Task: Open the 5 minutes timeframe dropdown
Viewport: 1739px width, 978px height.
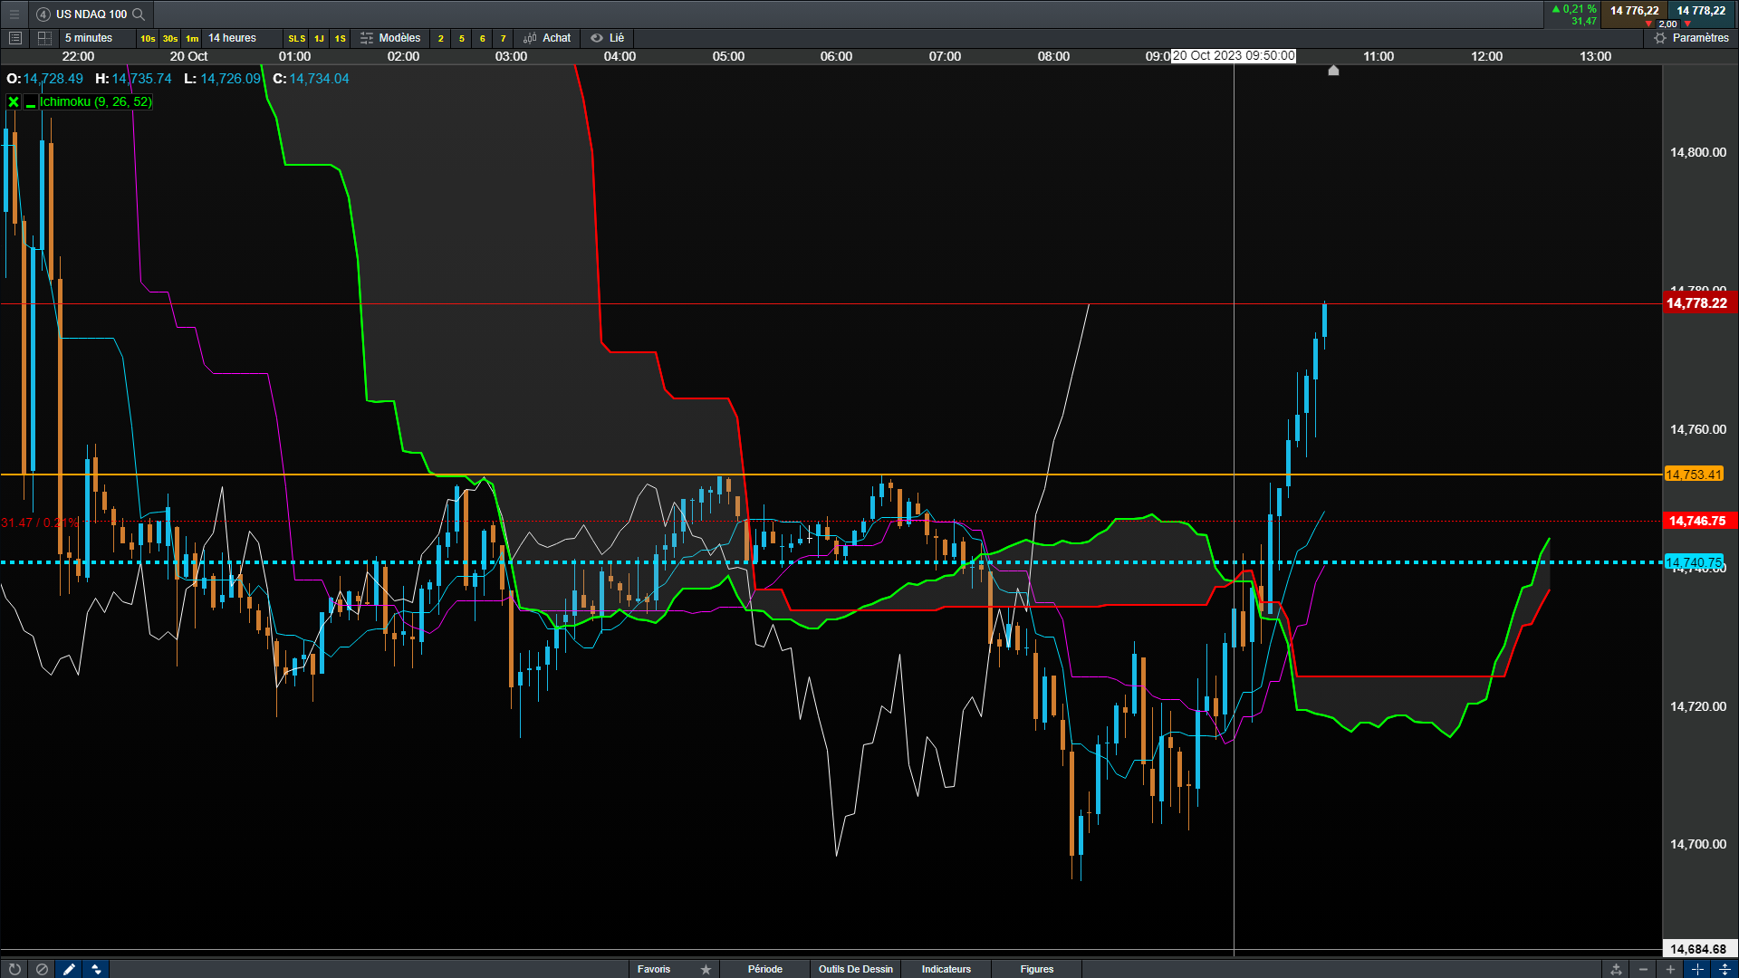Action: (x=89, y=38)
